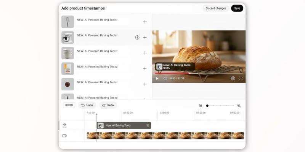Click the red video progress bar
Screen dimensions: 305x152
click(x=172, y=73)
